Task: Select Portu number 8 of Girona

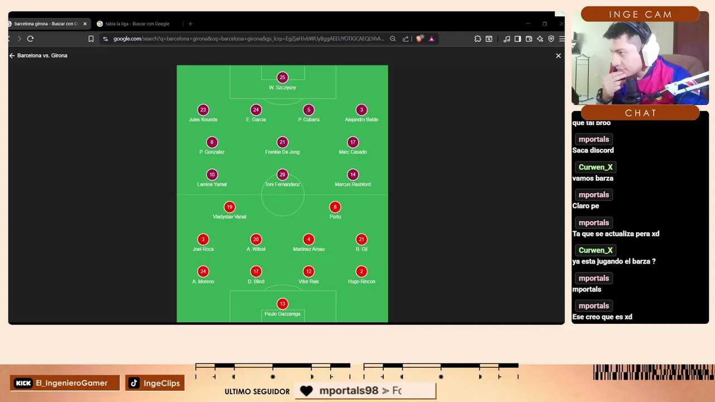Action: pos(335,210)
